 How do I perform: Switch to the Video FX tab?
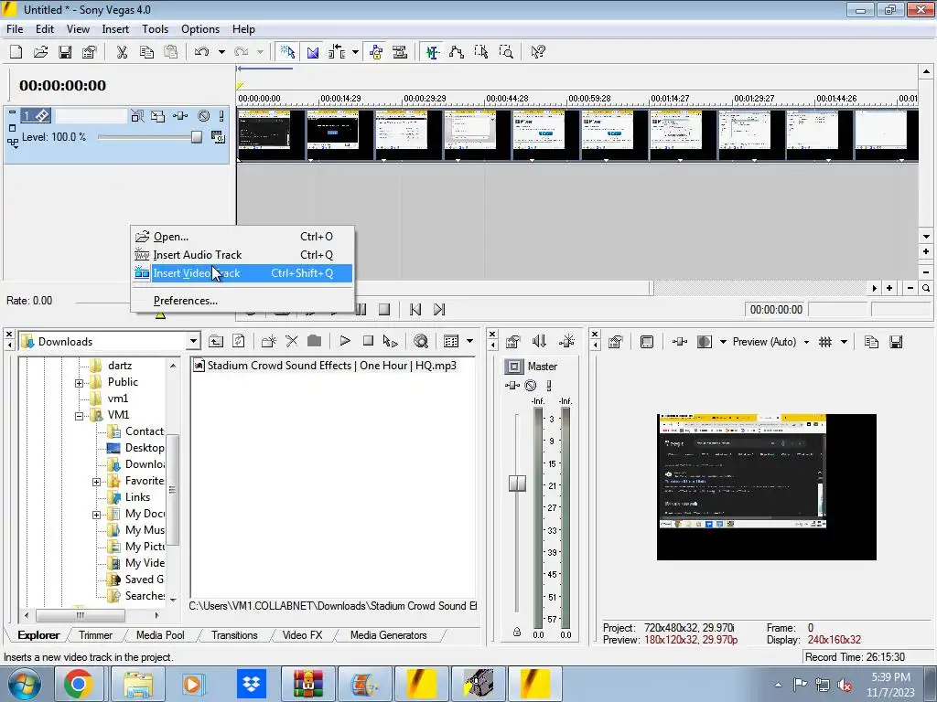(x=302, y=635)
